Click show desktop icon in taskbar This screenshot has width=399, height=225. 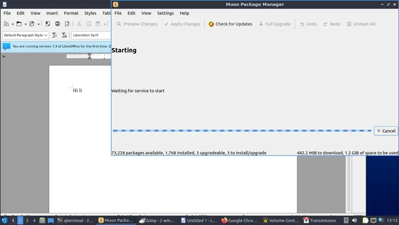(51, 221)
